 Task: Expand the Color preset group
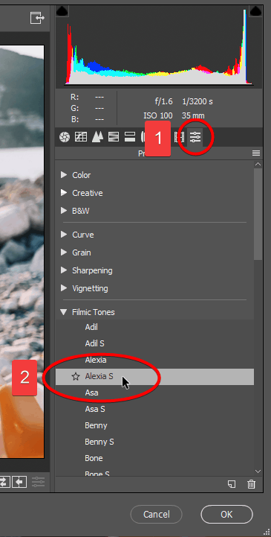(64, 175)
